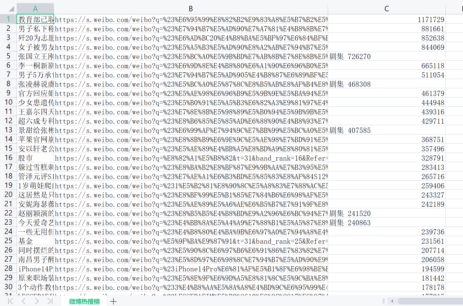The width and height of the screenshot is (463, 306).
Task: Click cell with value 259406
Action: [387, 185]
